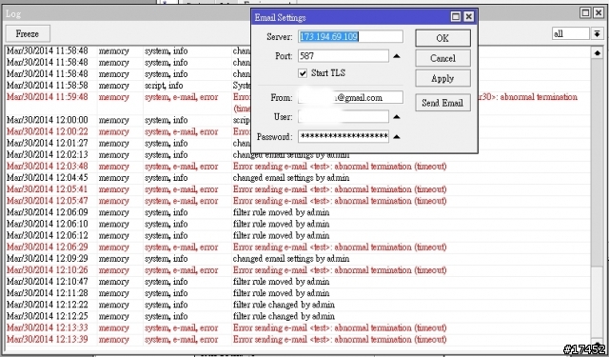Viewport: 609px width, 357px height.
Task: Click OK in Email Settings
Action: click(x=442, y=38)
